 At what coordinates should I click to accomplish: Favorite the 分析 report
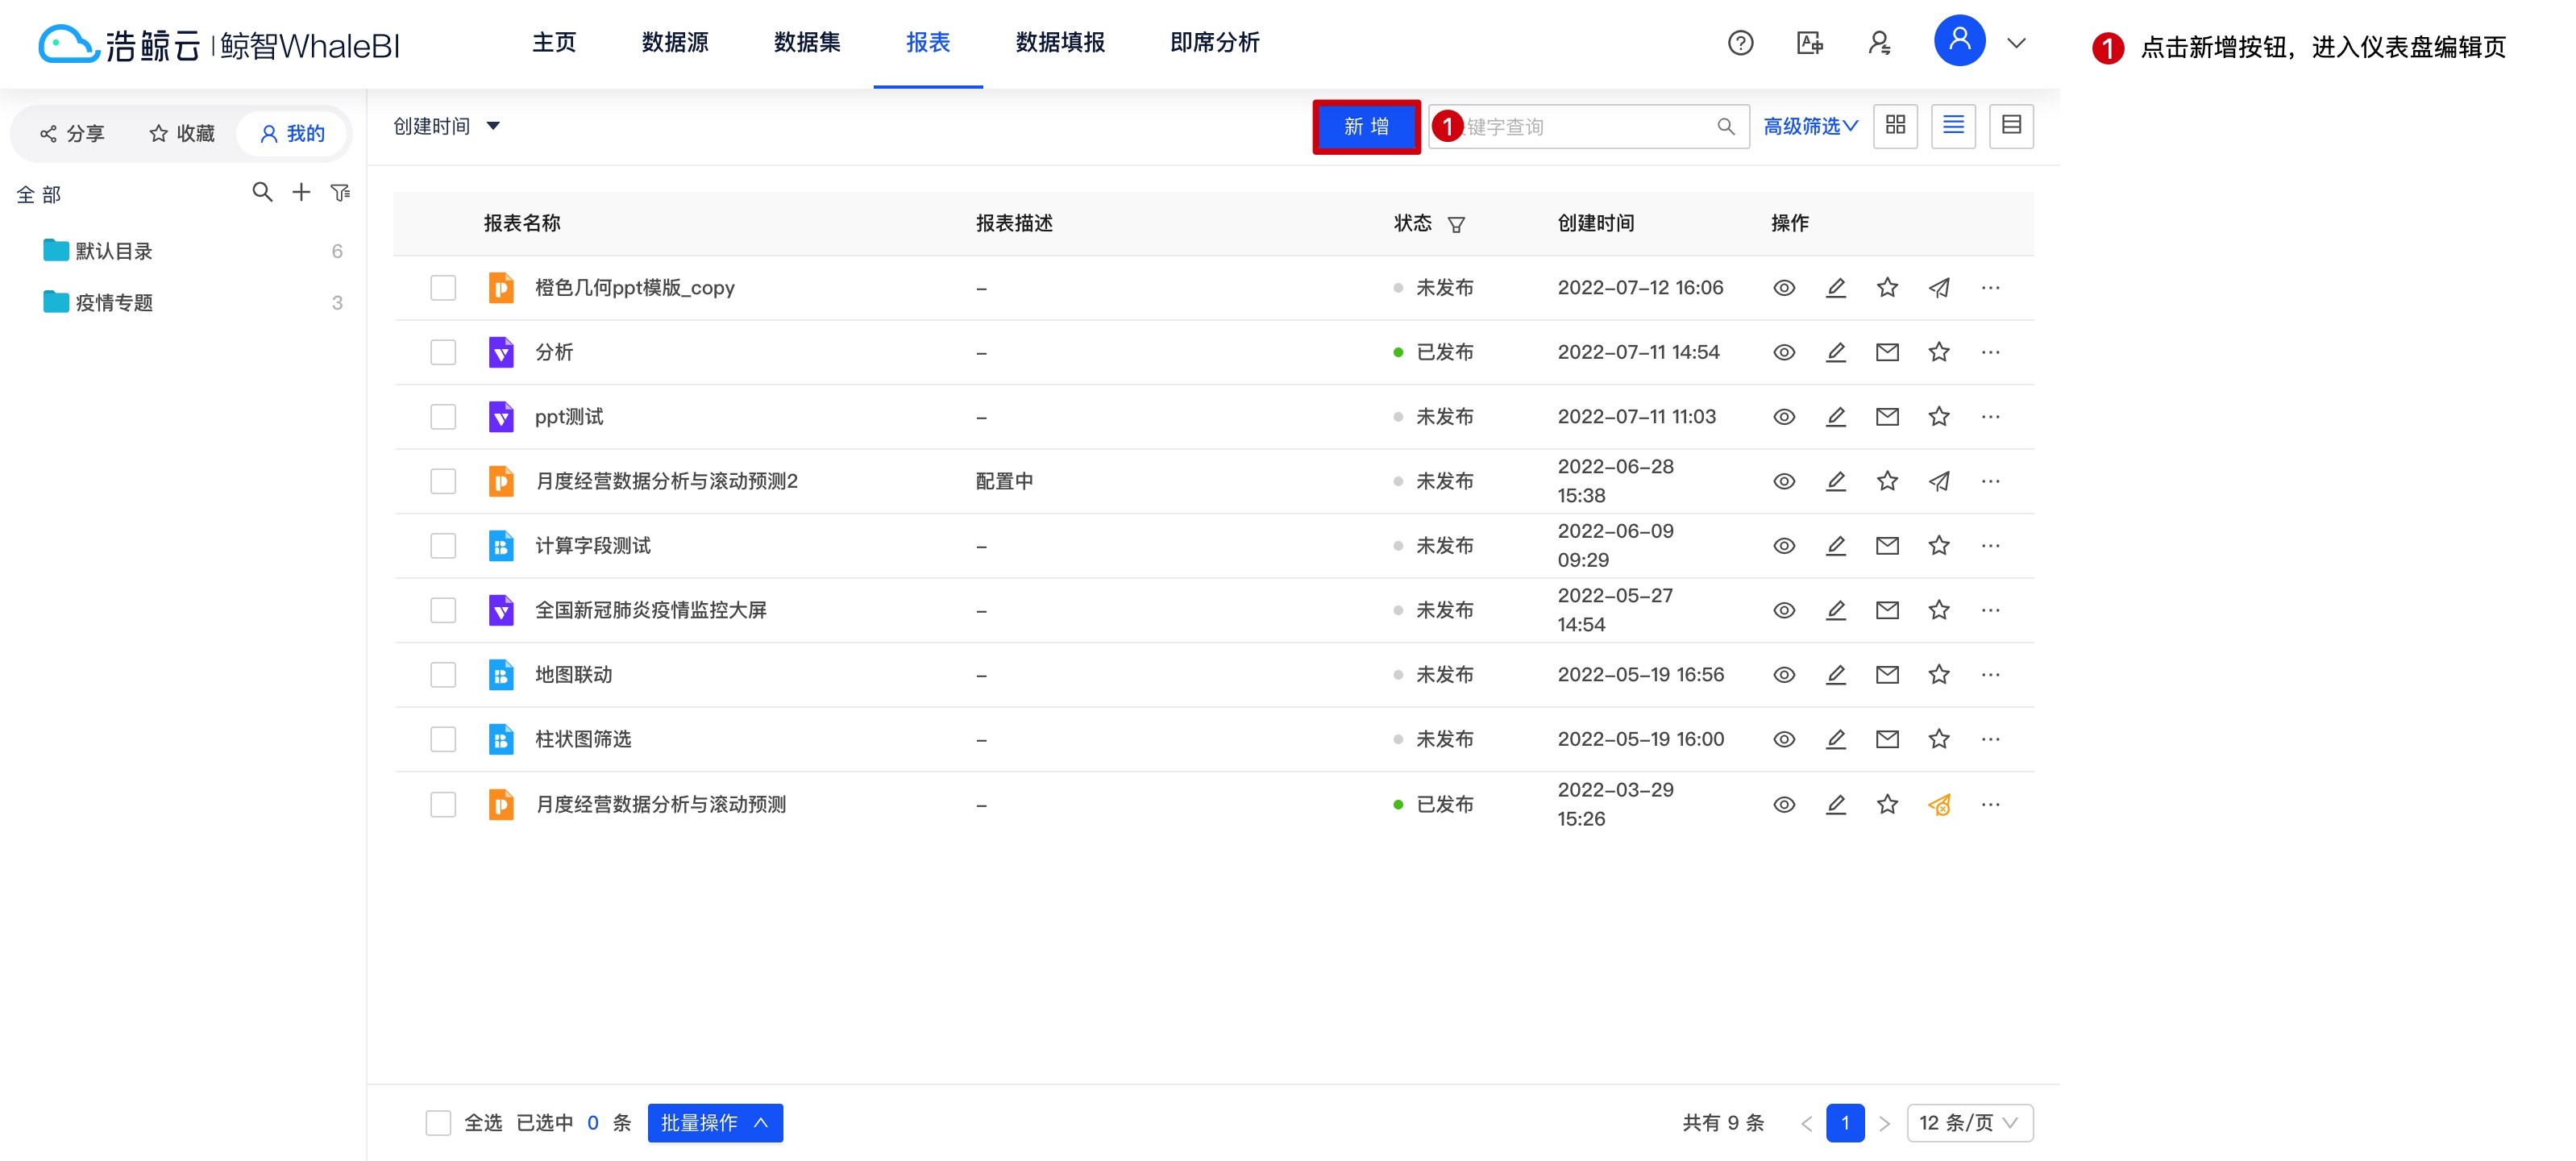1939,352
